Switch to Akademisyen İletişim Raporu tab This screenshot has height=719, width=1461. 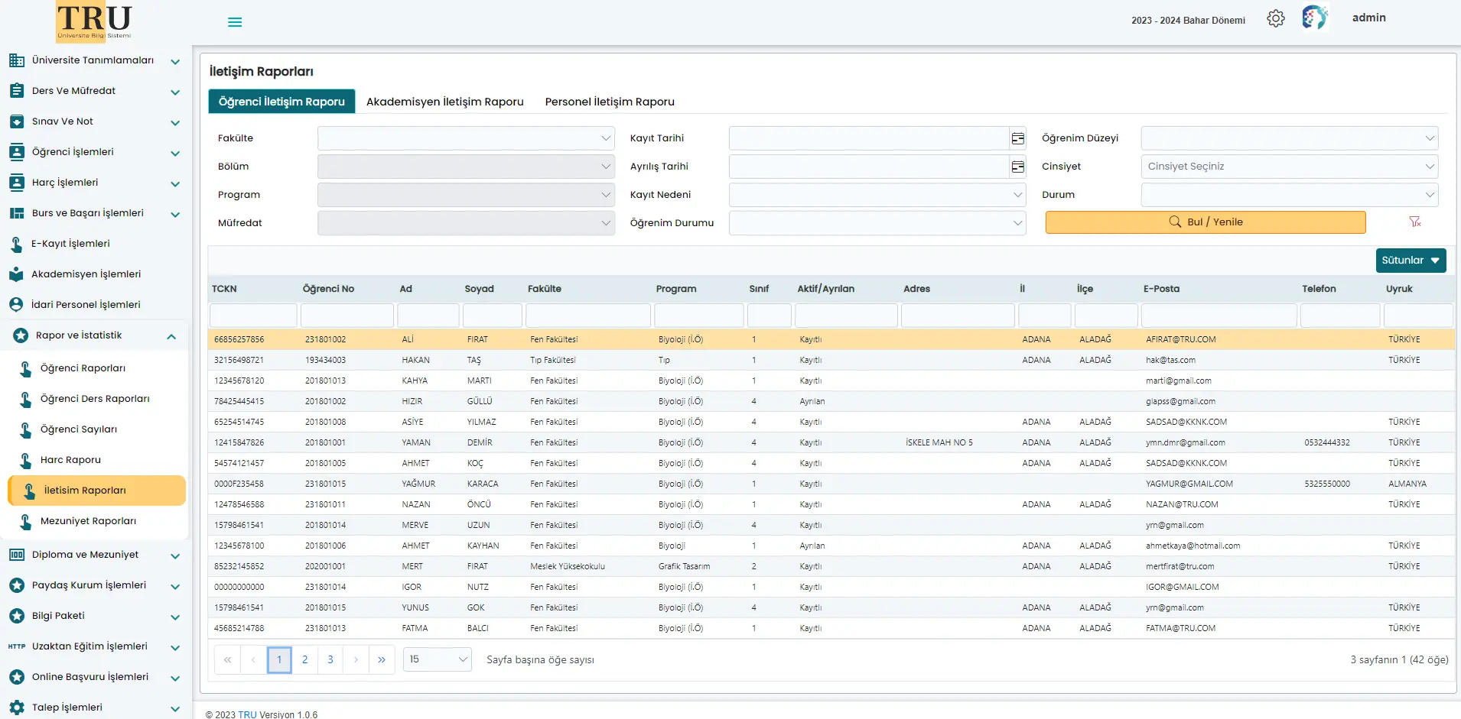pos(444,102)
